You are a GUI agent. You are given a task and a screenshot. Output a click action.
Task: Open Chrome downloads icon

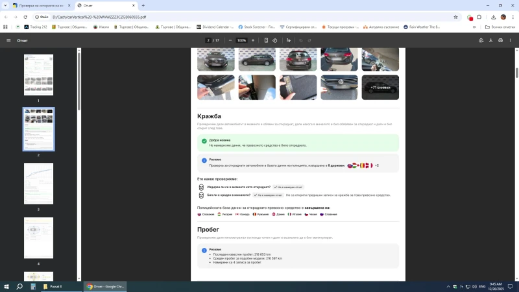(493, 17)
